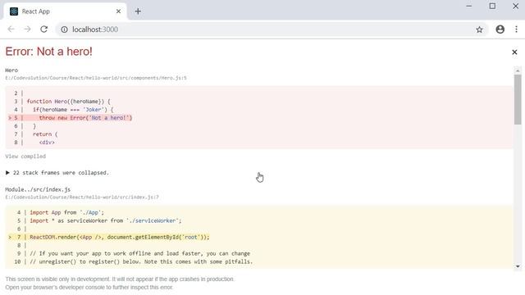Open the View compiled link
The image size is (525, 295).
25,157
